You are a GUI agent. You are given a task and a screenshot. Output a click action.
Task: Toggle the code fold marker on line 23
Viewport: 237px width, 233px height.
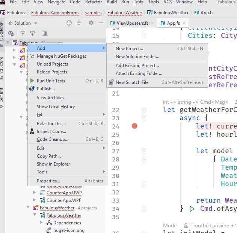pyautogui.click(x=144, y=118)
